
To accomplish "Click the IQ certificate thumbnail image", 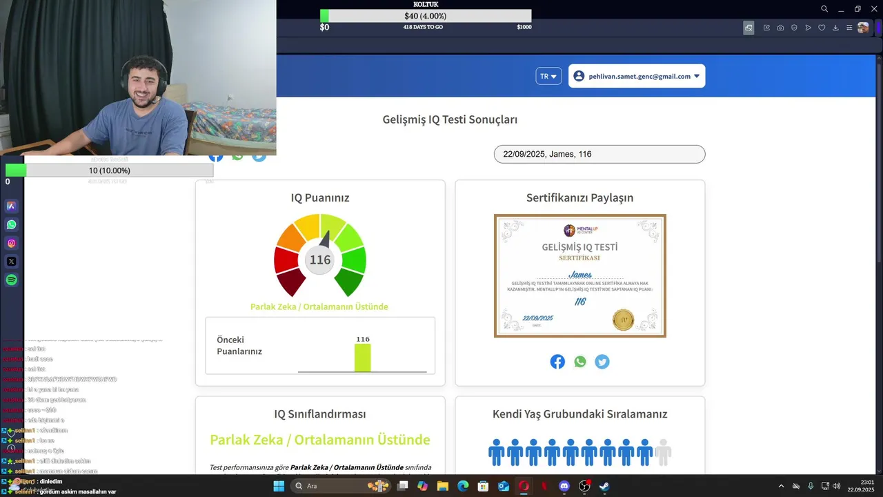I will 580,275.
